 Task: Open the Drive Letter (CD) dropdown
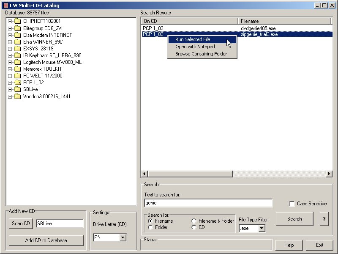(x=123, y=237)
